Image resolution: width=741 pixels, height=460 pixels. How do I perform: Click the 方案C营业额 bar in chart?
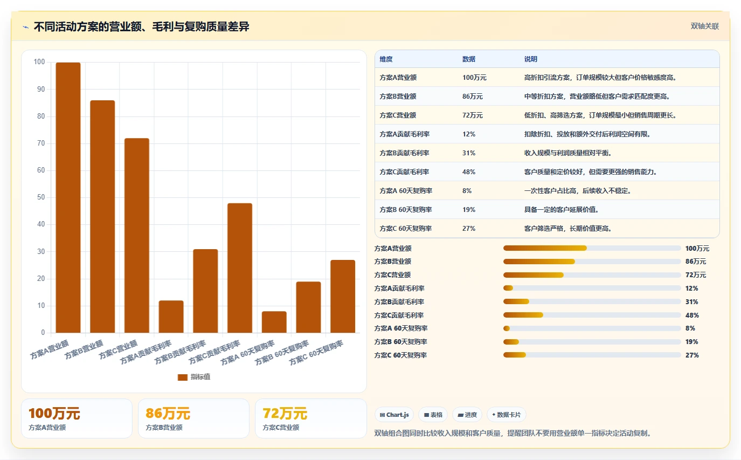(137, 235)
